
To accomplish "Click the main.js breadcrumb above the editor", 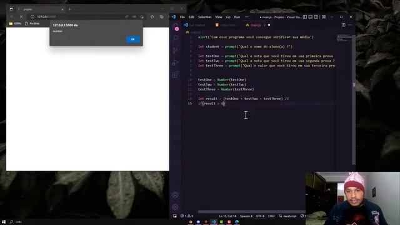I will 194,32.
